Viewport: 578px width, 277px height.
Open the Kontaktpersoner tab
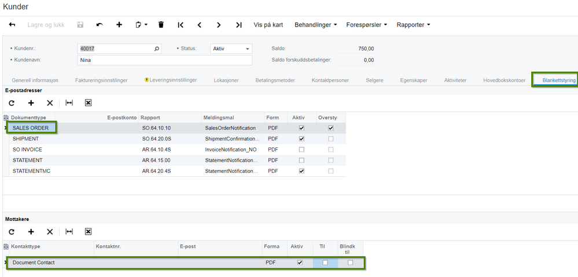pyautogui.click(x=330, y=80)
